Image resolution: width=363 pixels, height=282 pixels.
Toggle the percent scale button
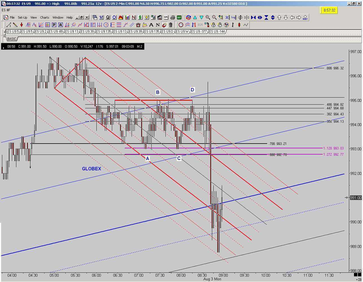227,17
